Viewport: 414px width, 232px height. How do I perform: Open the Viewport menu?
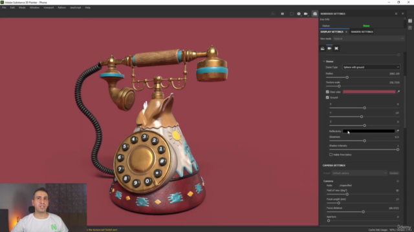[49, 8]
